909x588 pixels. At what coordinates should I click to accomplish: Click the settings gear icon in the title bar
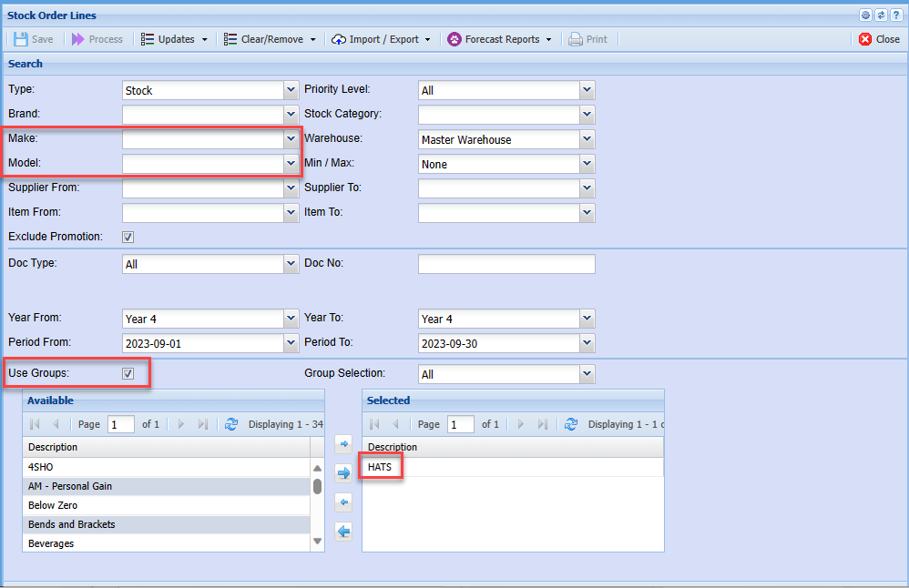click(866, 15)
